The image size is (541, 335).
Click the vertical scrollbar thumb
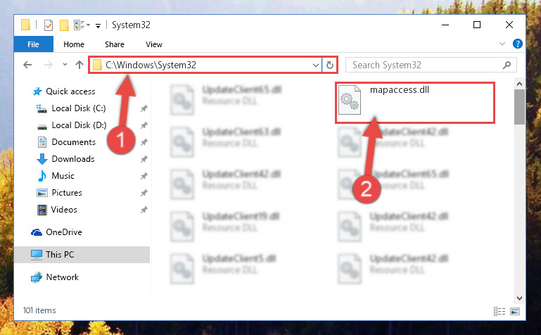point(519,107)
